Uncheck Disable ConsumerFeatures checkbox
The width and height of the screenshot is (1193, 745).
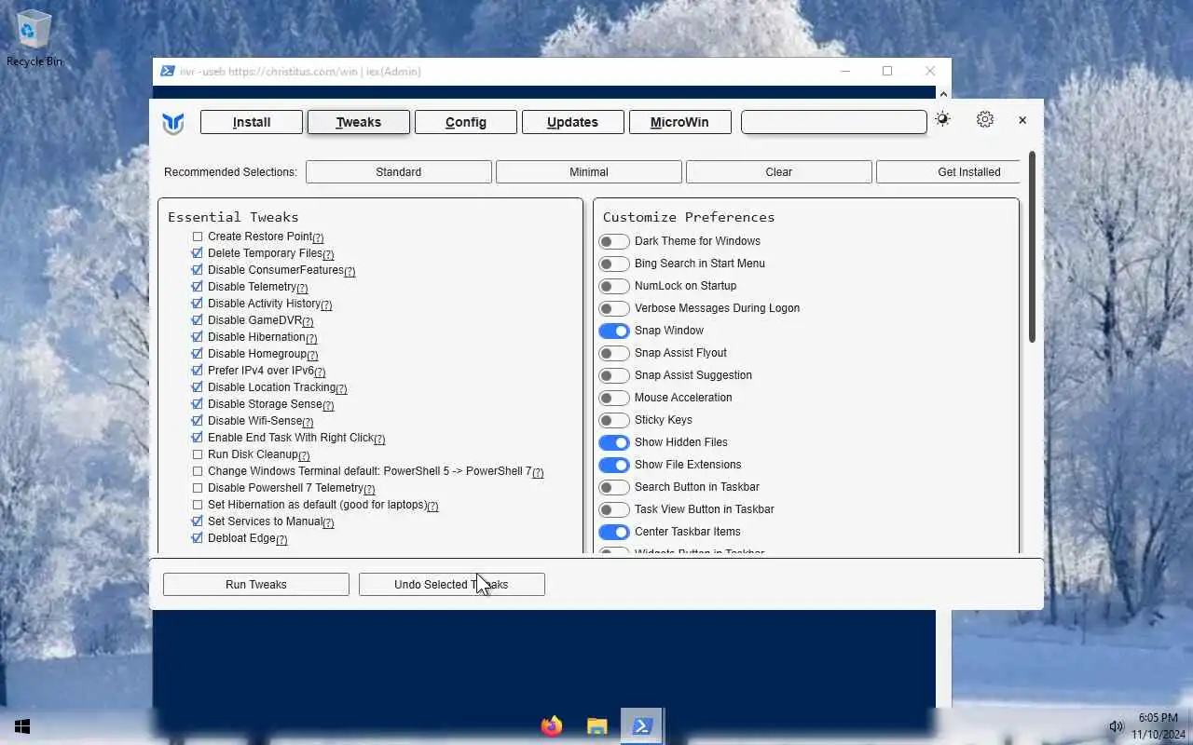coord(198,270)
